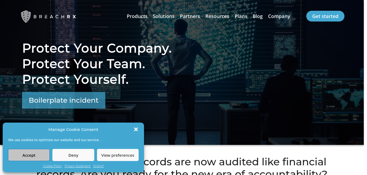Click the slider previous arrow chevron
Viewport: 367px width, 175px height.
coord(298,51)
